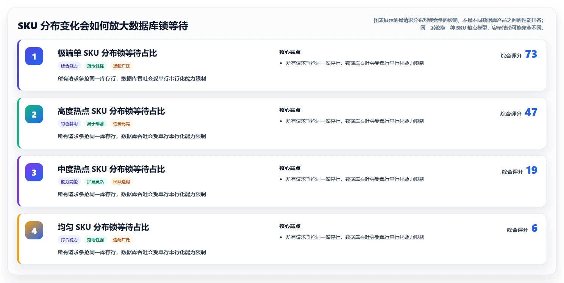Select the 扩展灵活 tag
564x283 pixels.
(x=95, y=182)
